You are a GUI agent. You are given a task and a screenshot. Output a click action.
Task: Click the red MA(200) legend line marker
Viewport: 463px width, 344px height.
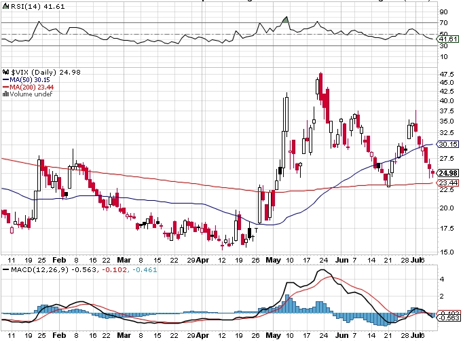[5, 87]
